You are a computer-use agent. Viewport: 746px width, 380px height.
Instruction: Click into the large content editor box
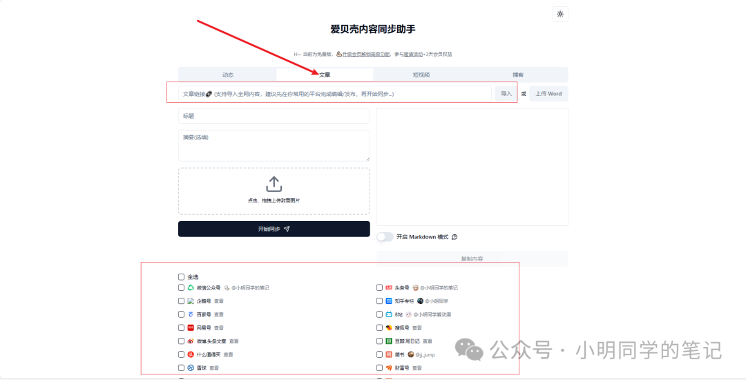[472, 167]
